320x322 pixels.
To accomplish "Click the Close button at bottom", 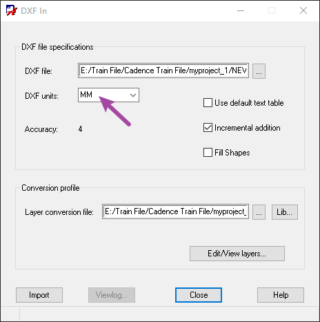I will tap(199, 295).
